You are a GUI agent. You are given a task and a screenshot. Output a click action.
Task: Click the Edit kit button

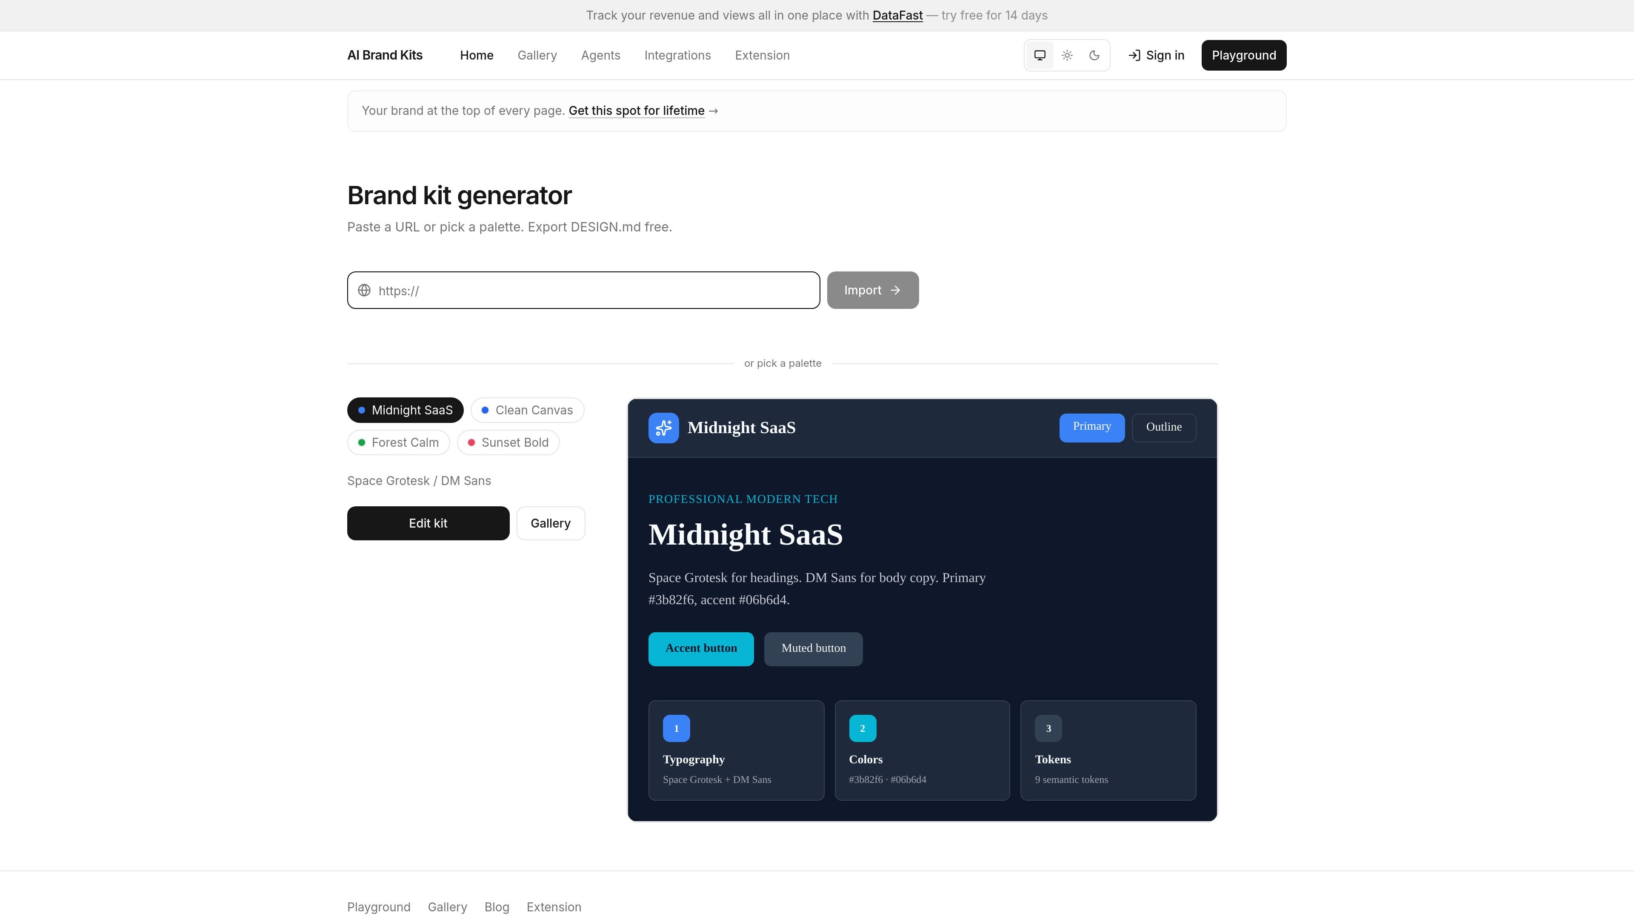coord(428,523)
